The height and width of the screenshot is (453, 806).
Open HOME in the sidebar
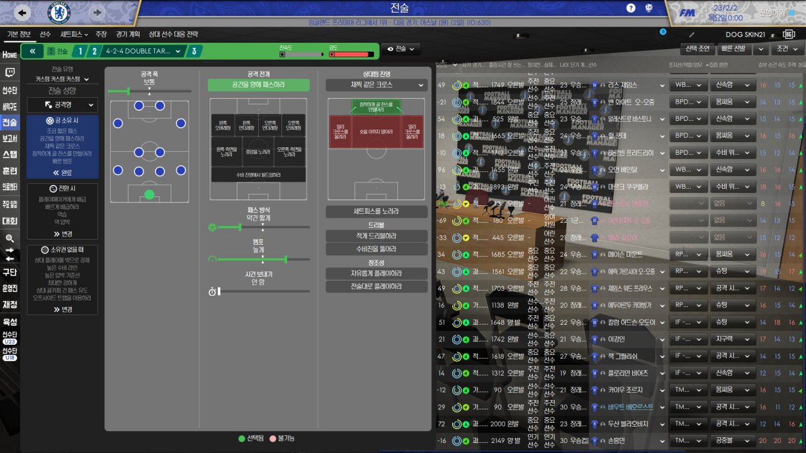click(x=9, y=55)
